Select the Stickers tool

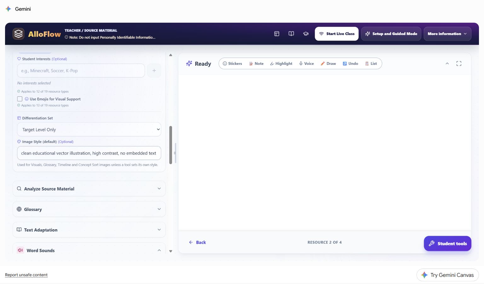pos(232,64)
